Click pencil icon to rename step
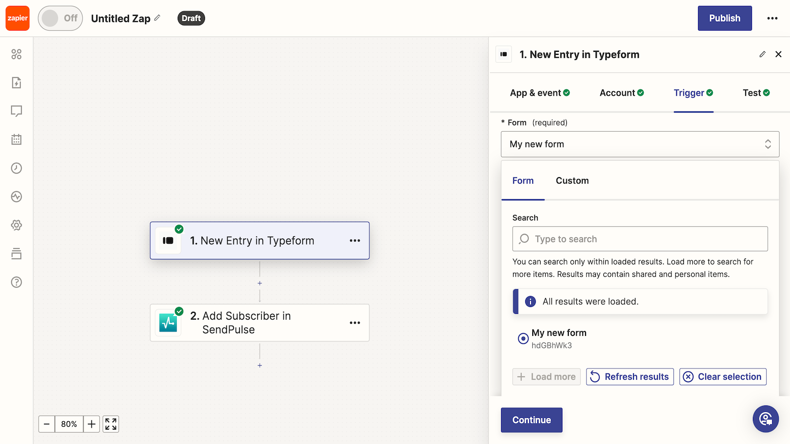790x444 pixels. click(x=762, y=54)
